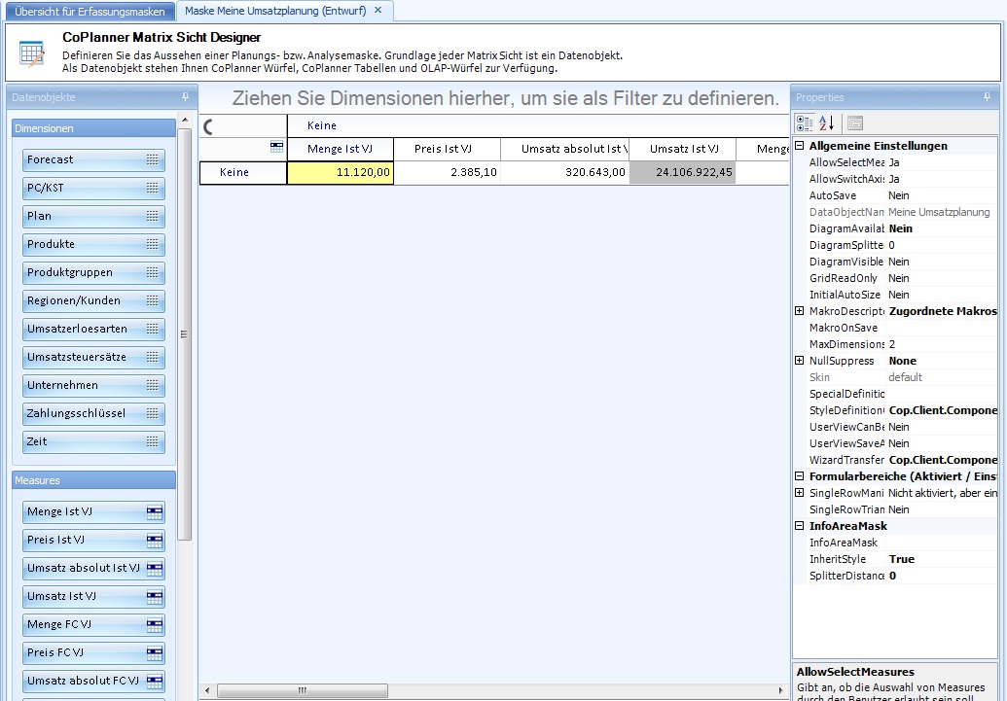
Task: Select the yellow cell 11.120,00
Action: [341, 172]
